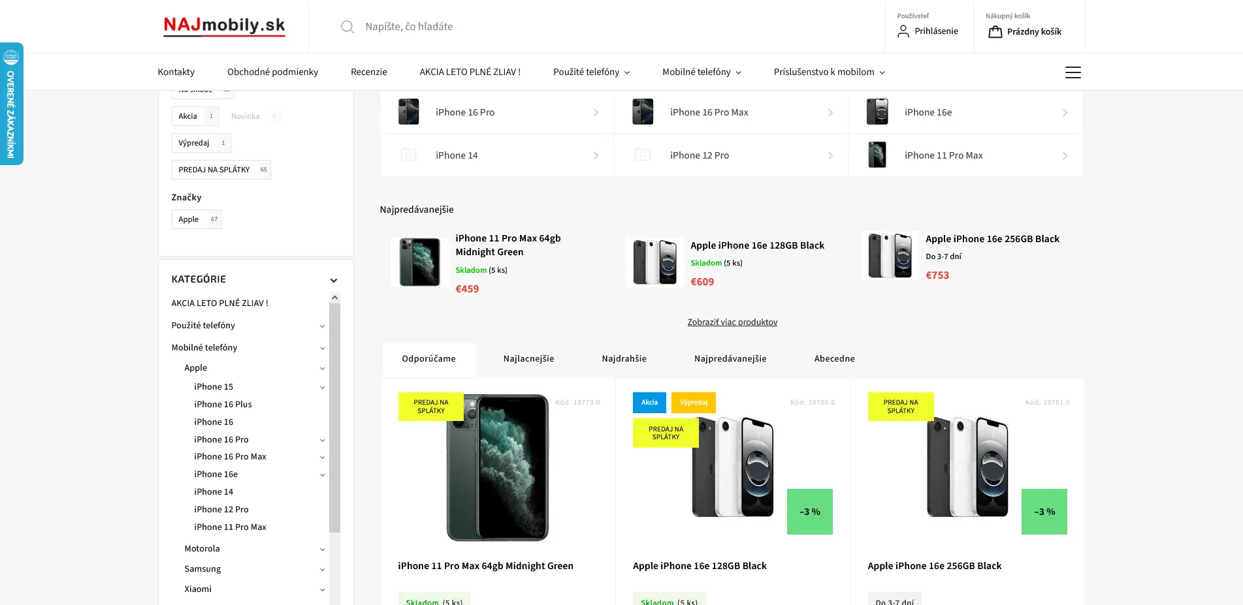Open the Recenzie menu item
Viewport: 1243px width, 605px height.
[x=369, y=72]
